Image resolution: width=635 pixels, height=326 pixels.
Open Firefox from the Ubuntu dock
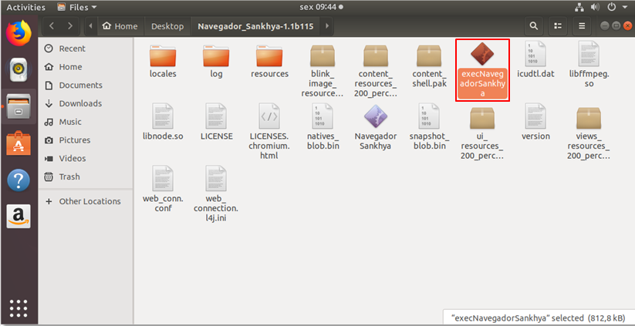click(x=19, y=32)
